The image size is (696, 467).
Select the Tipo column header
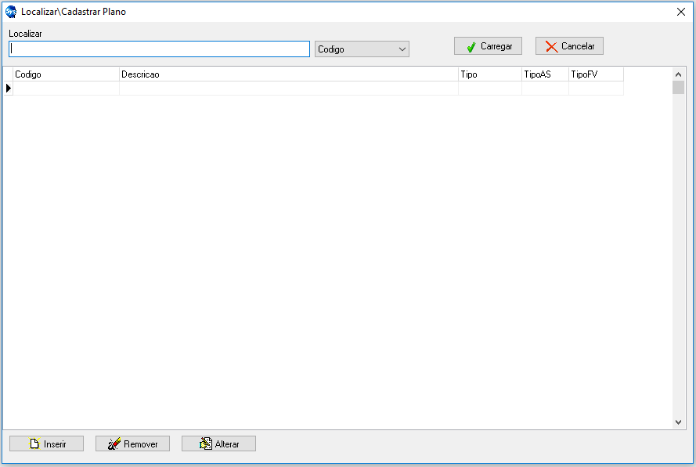click(489, 74)
